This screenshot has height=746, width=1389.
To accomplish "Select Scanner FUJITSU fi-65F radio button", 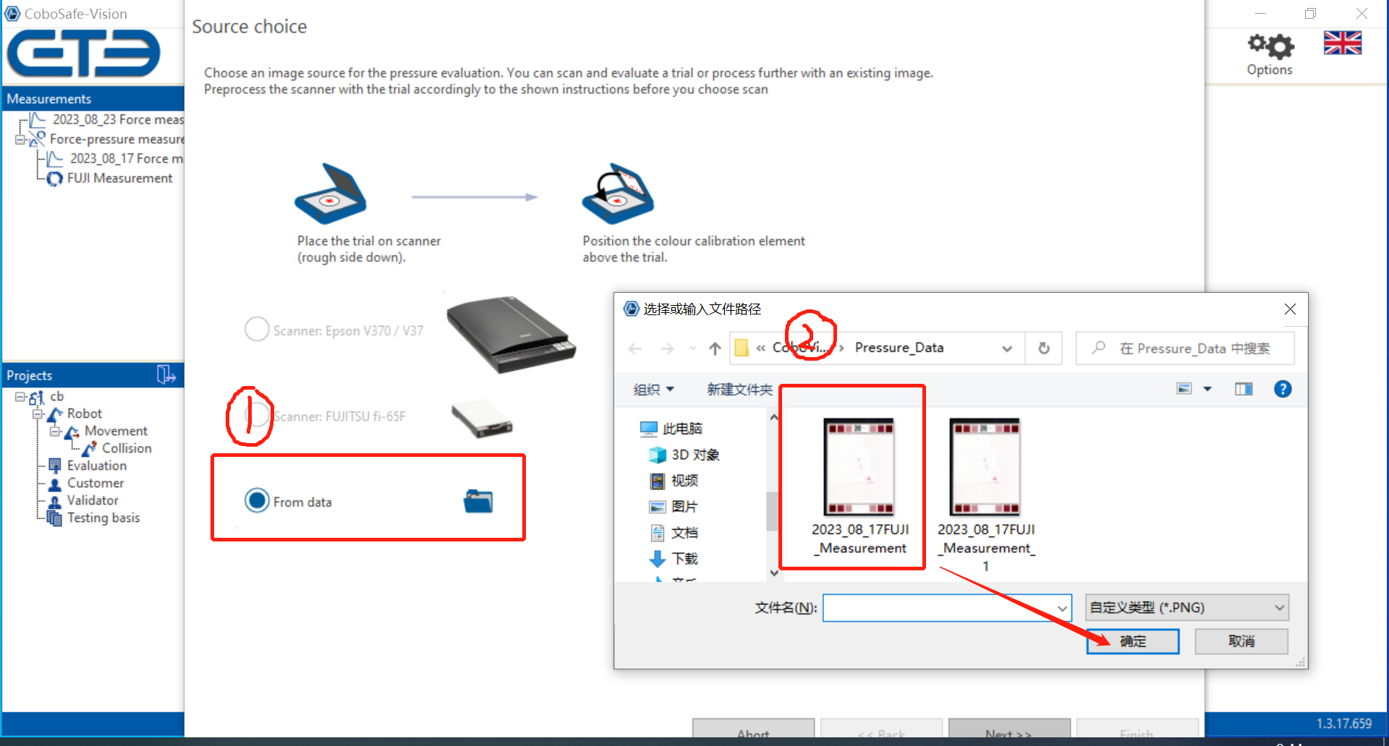I will [257, 416].
